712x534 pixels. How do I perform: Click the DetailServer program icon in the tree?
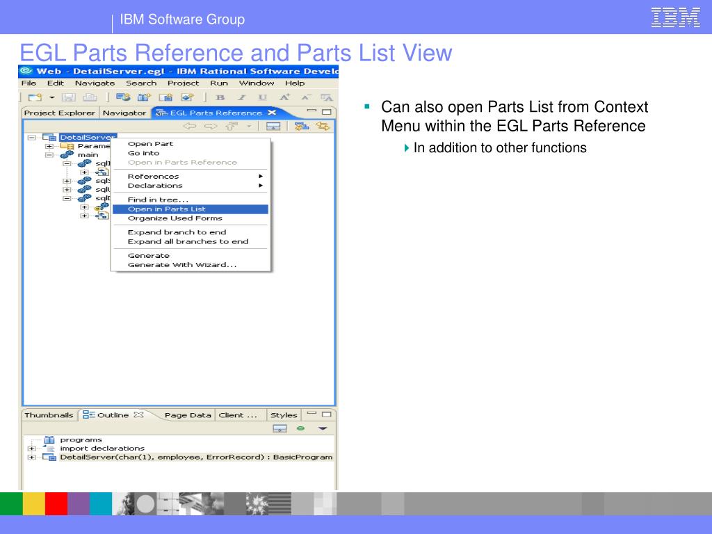[49, 137]
